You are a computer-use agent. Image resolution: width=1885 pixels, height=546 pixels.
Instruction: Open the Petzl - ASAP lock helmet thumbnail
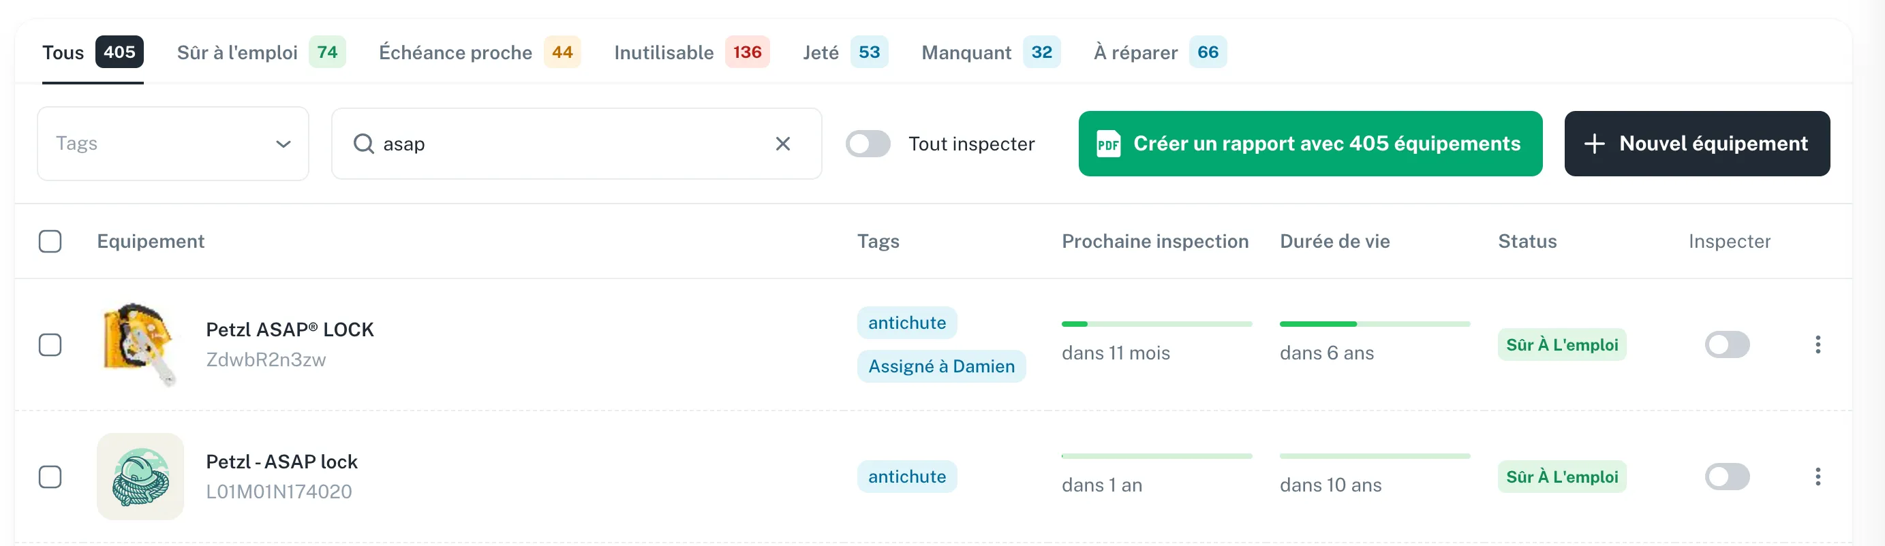tap(140, 477)
